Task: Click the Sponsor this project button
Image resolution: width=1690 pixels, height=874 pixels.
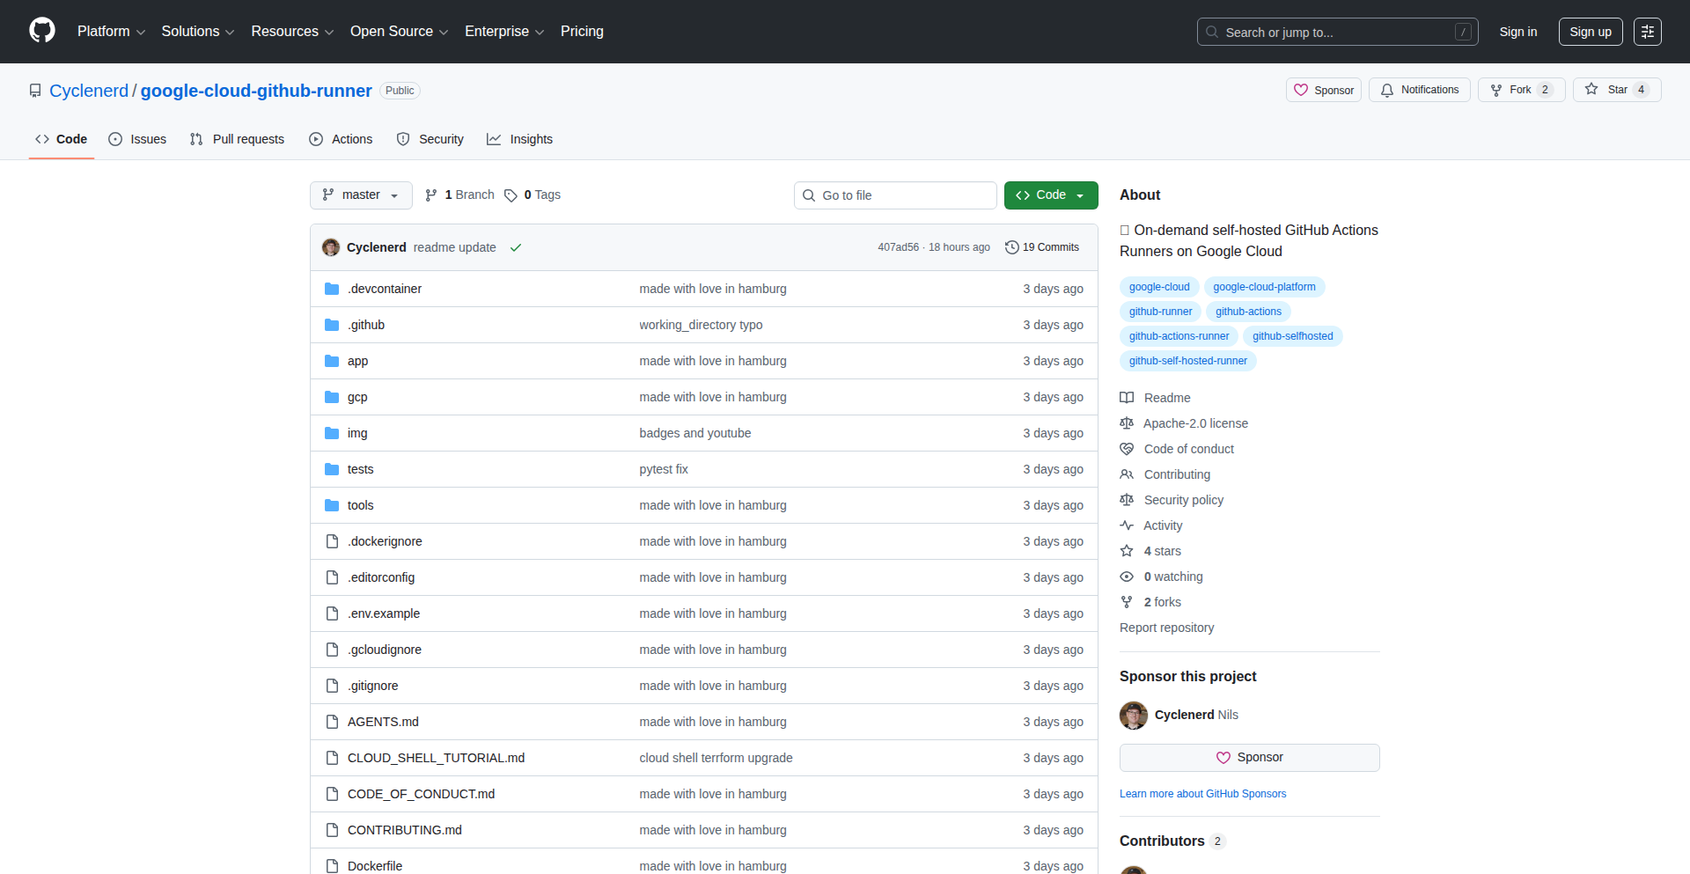Action: (x=1249, y=757)
